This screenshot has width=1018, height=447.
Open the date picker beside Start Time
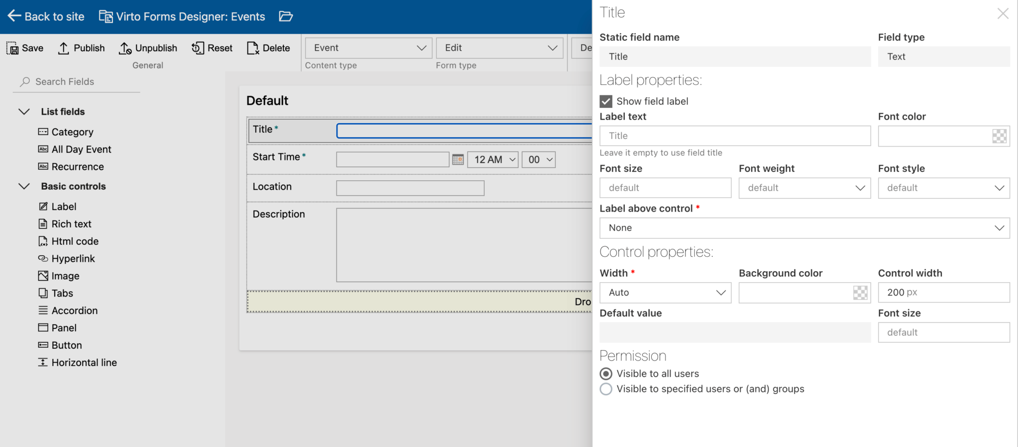coord(457,159)
